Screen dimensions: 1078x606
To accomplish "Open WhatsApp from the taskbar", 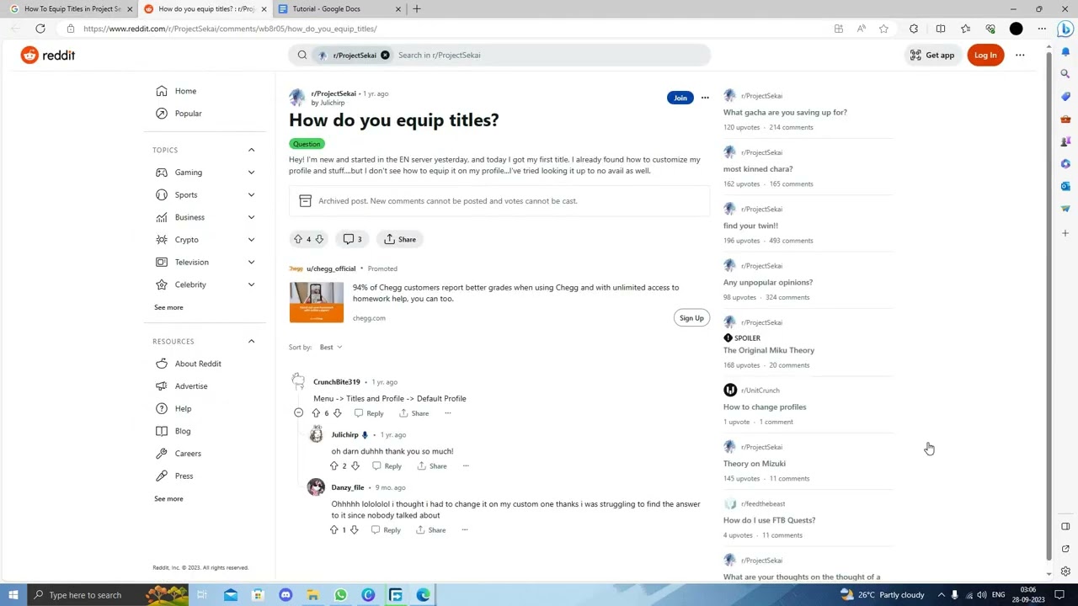I will pyautogui.click(x=340, y=595).
